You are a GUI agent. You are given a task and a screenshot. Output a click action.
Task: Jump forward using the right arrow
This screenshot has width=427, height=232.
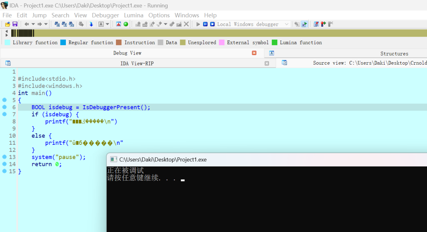click(x=40, y=24)
